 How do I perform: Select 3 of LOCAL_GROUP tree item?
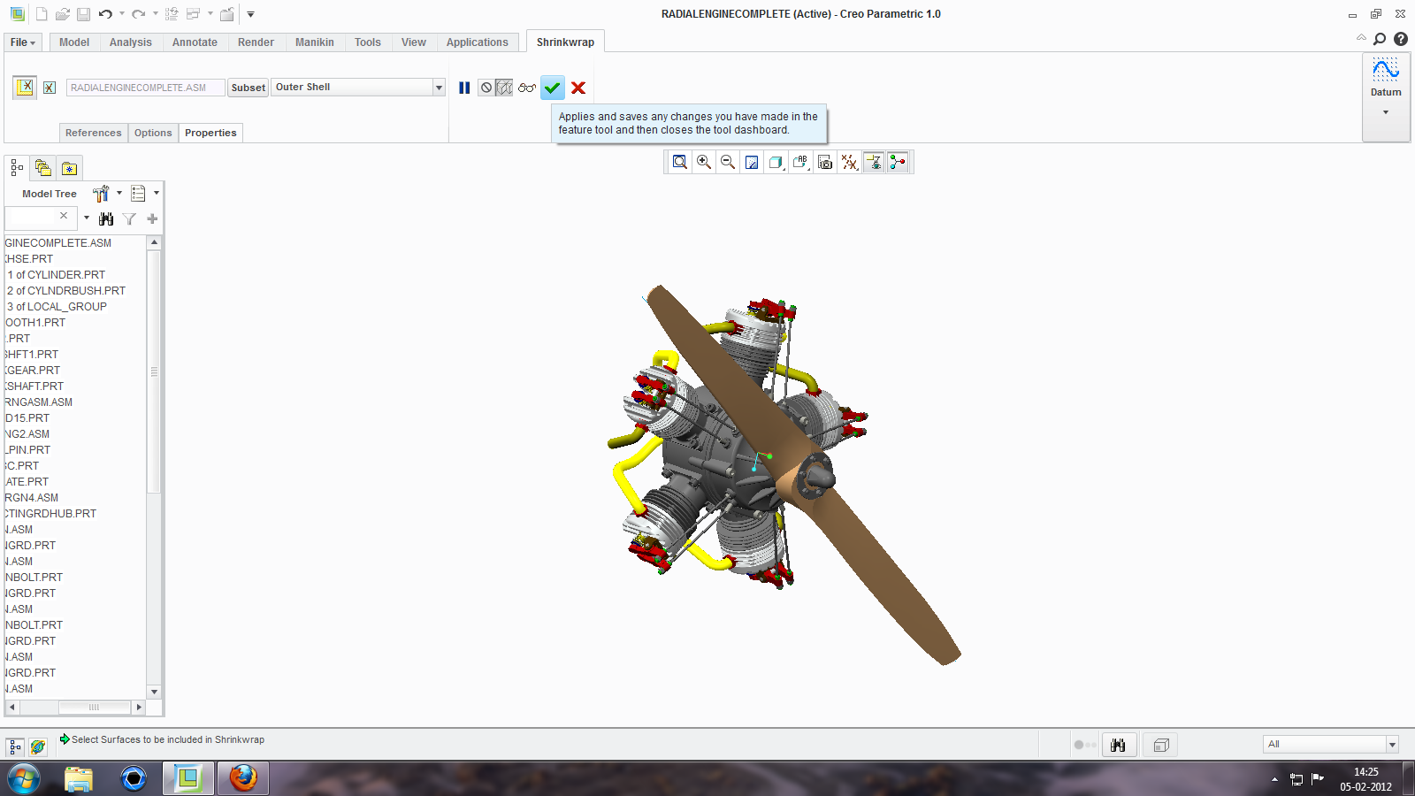(57, 307)
